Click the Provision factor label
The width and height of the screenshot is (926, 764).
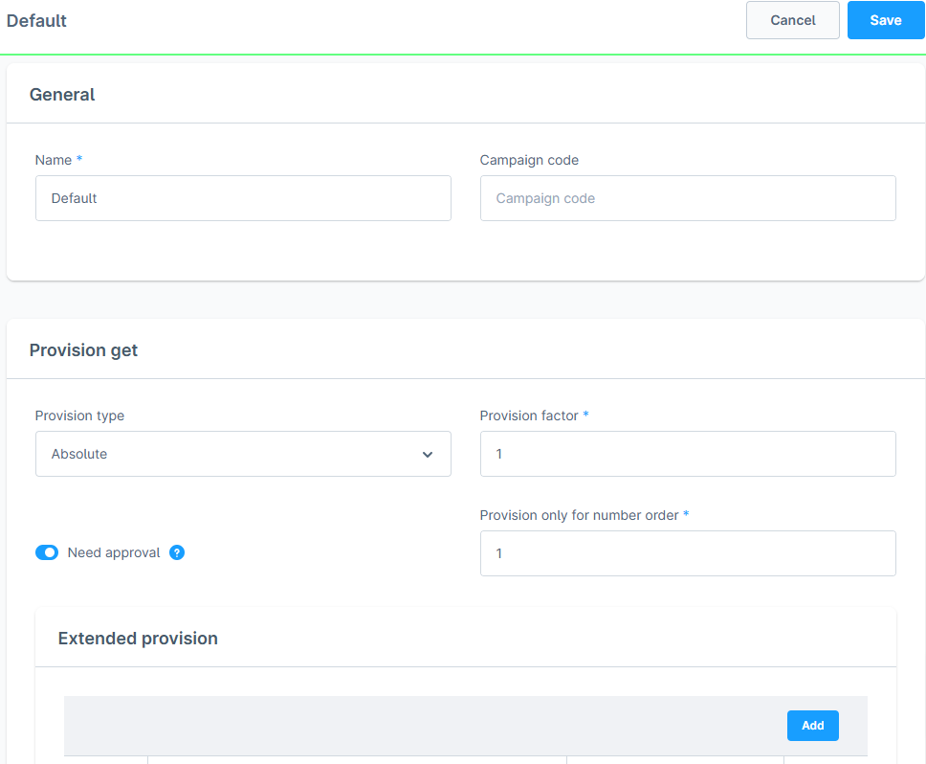(529, 416)
